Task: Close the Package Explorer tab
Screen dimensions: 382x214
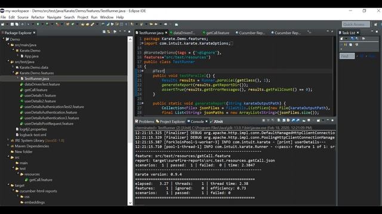Action: (x=35, y=33)
